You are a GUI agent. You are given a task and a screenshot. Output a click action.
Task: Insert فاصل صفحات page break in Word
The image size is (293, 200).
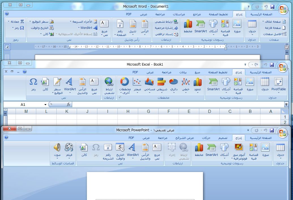click(275, 34)
